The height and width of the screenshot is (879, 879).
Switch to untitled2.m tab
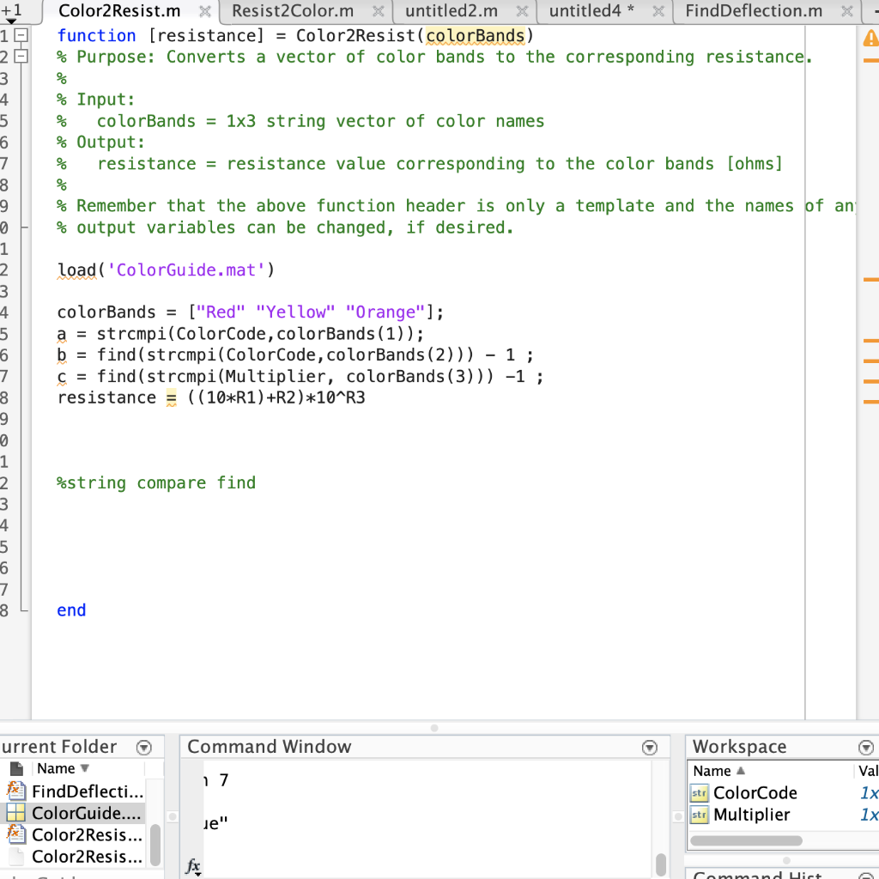pyautogui.click(x=452, y=10)
